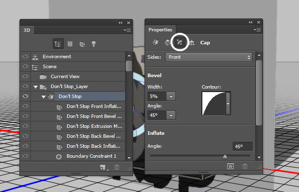The image size is (299, 192).
Task: Click the Inflate Angle 45° field
Action: 243,146
